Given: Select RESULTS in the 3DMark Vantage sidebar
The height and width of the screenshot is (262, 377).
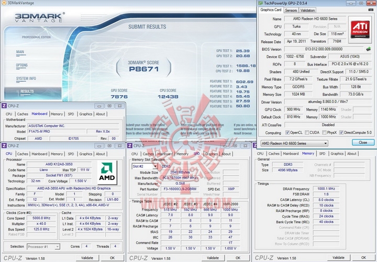Looking at the screenshot, I should click(x=33, y=93).
